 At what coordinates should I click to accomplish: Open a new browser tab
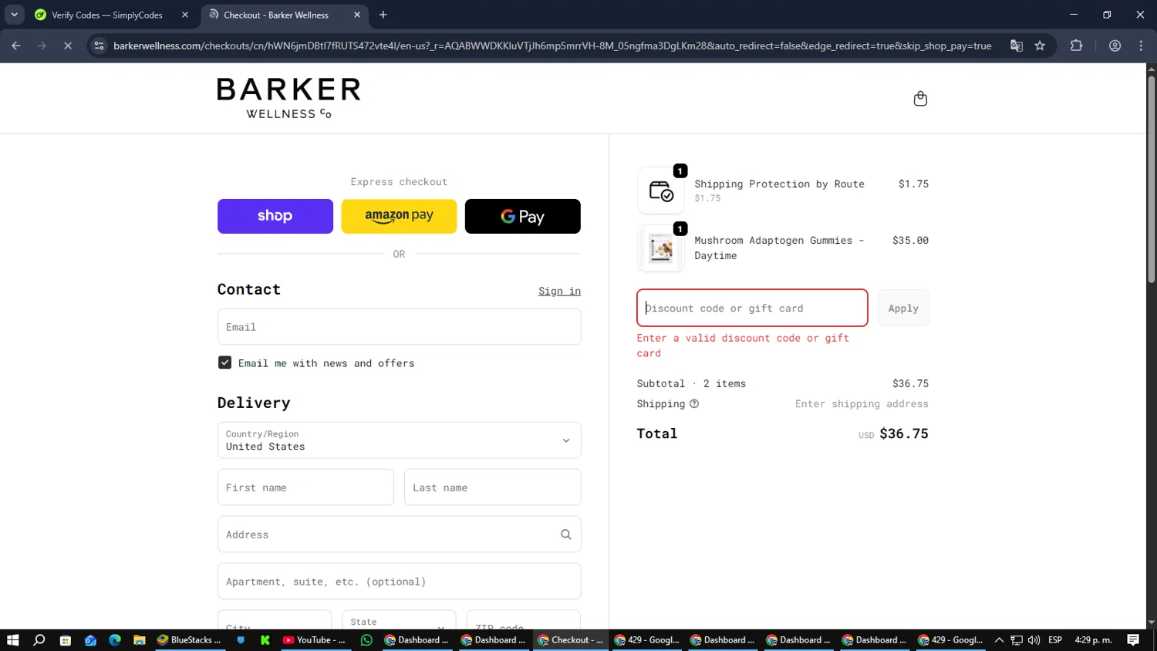(x=383, y=15)
